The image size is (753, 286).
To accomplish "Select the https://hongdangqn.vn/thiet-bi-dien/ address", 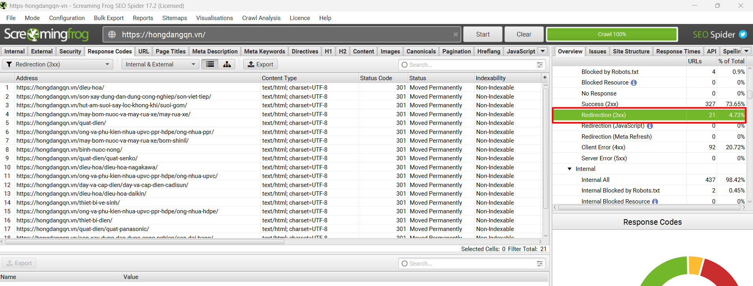I will [x=64, y=220].
